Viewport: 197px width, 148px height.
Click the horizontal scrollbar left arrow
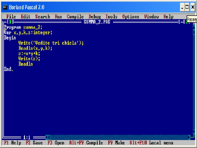click(x=48, y=137)
